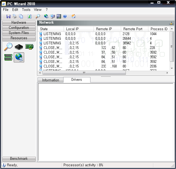Click the Copy documents toolbar icon
This screenshot has width=176, height=169.
[x=21, y=17]
